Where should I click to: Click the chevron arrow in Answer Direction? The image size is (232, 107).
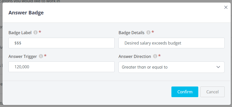click(218, 67)
